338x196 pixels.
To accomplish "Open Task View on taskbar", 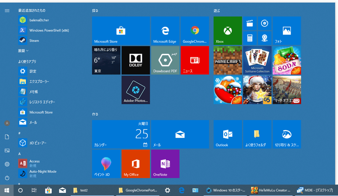I will 34,190.
